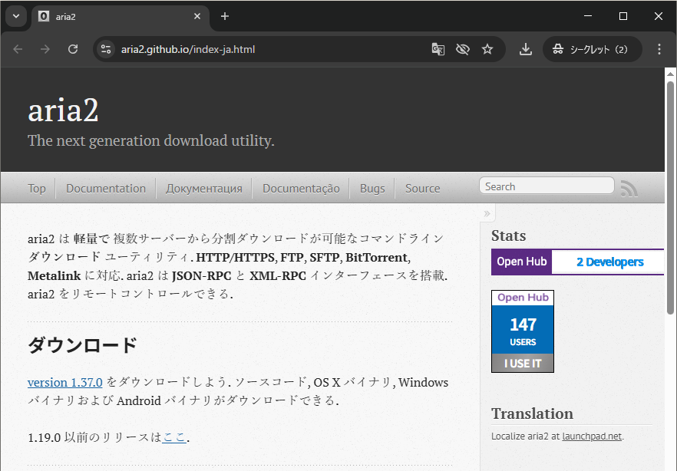Close the aria2 tab
The width and height of the screenshot is (677, 471).
pyautogui.click(x=196, y=16)
